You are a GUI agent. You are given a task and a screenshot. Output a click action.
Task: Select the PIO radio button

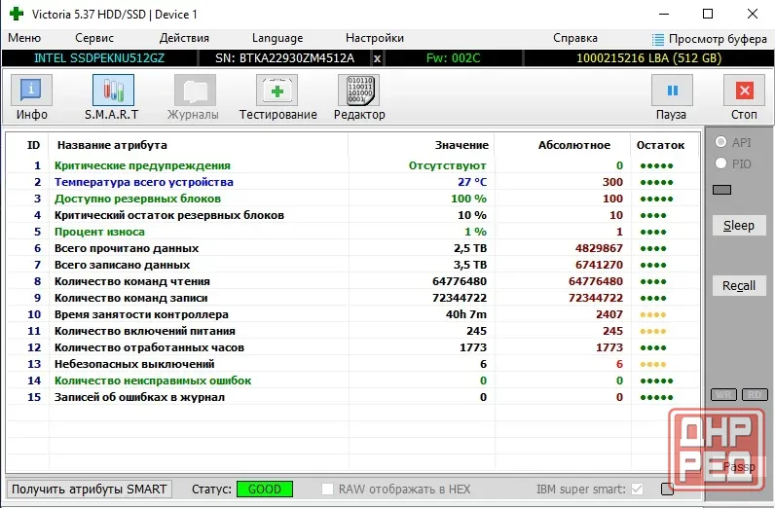[720, 163]
